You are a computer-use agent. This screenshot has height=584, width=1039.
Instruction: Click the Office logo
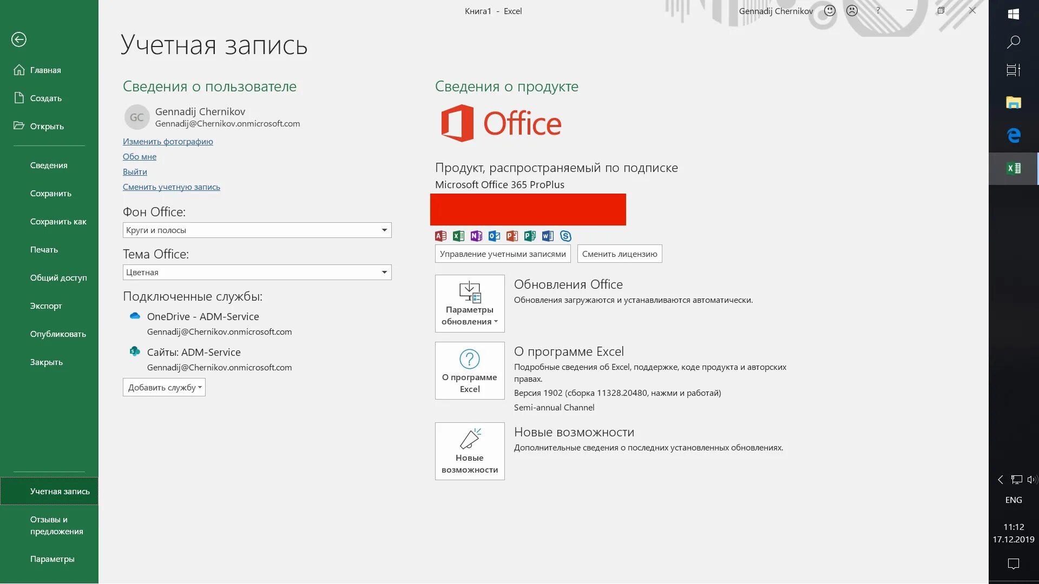(x=501, y=123)
